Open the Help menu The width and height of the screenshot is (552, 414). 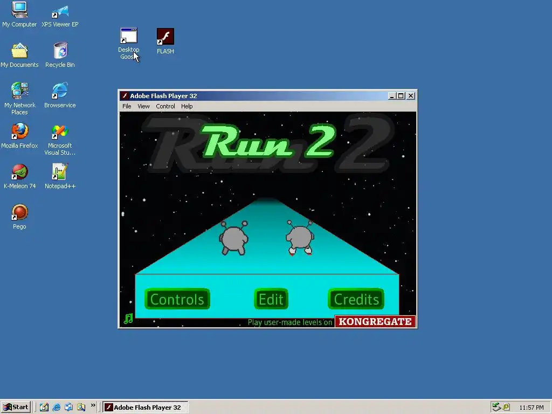tap(187, 106)
